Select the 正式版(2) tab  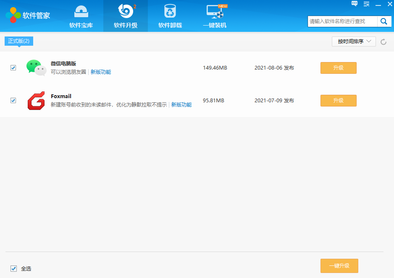coord(19,41)
